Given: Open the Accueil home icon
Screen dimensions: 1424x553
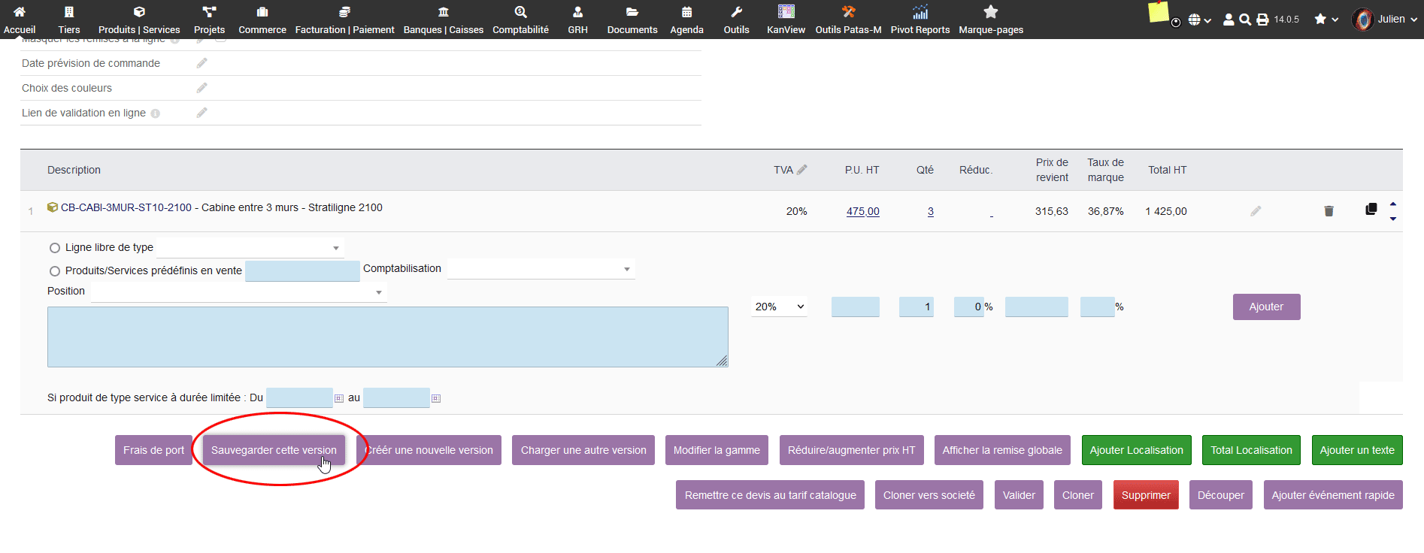Looking at the screenshot, I should pos(20,12).
